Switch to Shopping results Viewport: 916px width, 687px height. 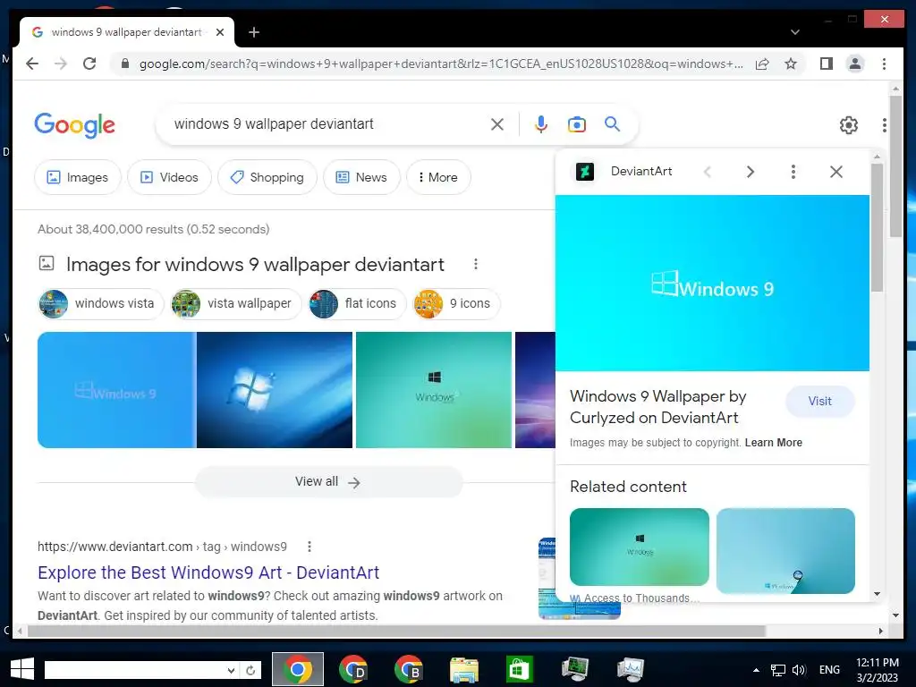[x=267, y=177]
